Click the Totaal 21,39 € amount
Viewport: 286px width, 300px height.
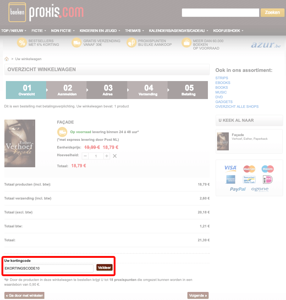(203, 240)
